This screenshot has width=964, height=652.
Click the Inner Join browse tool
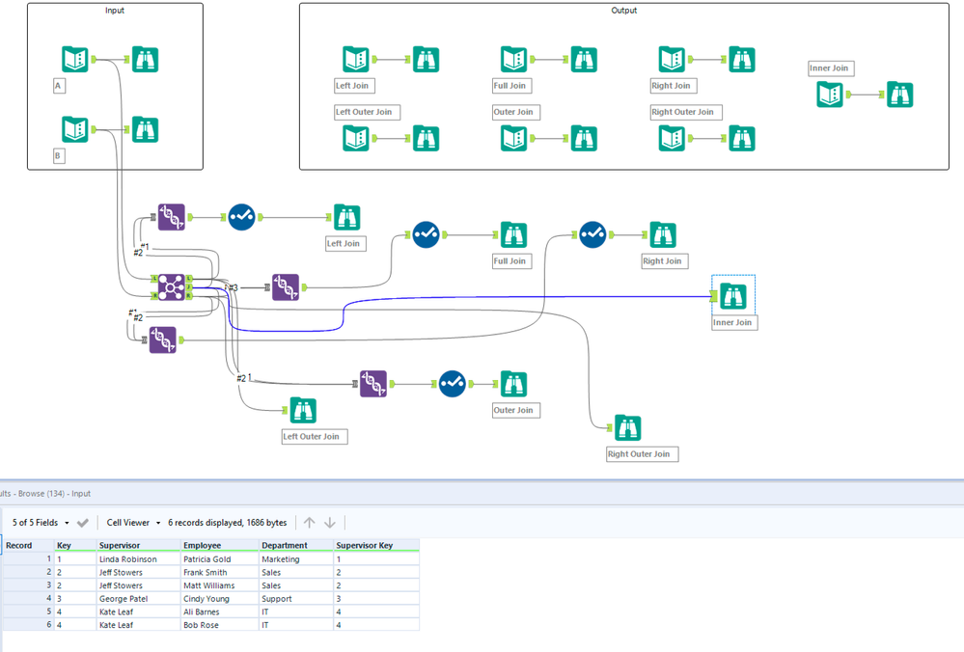click(x=733, y=296)
